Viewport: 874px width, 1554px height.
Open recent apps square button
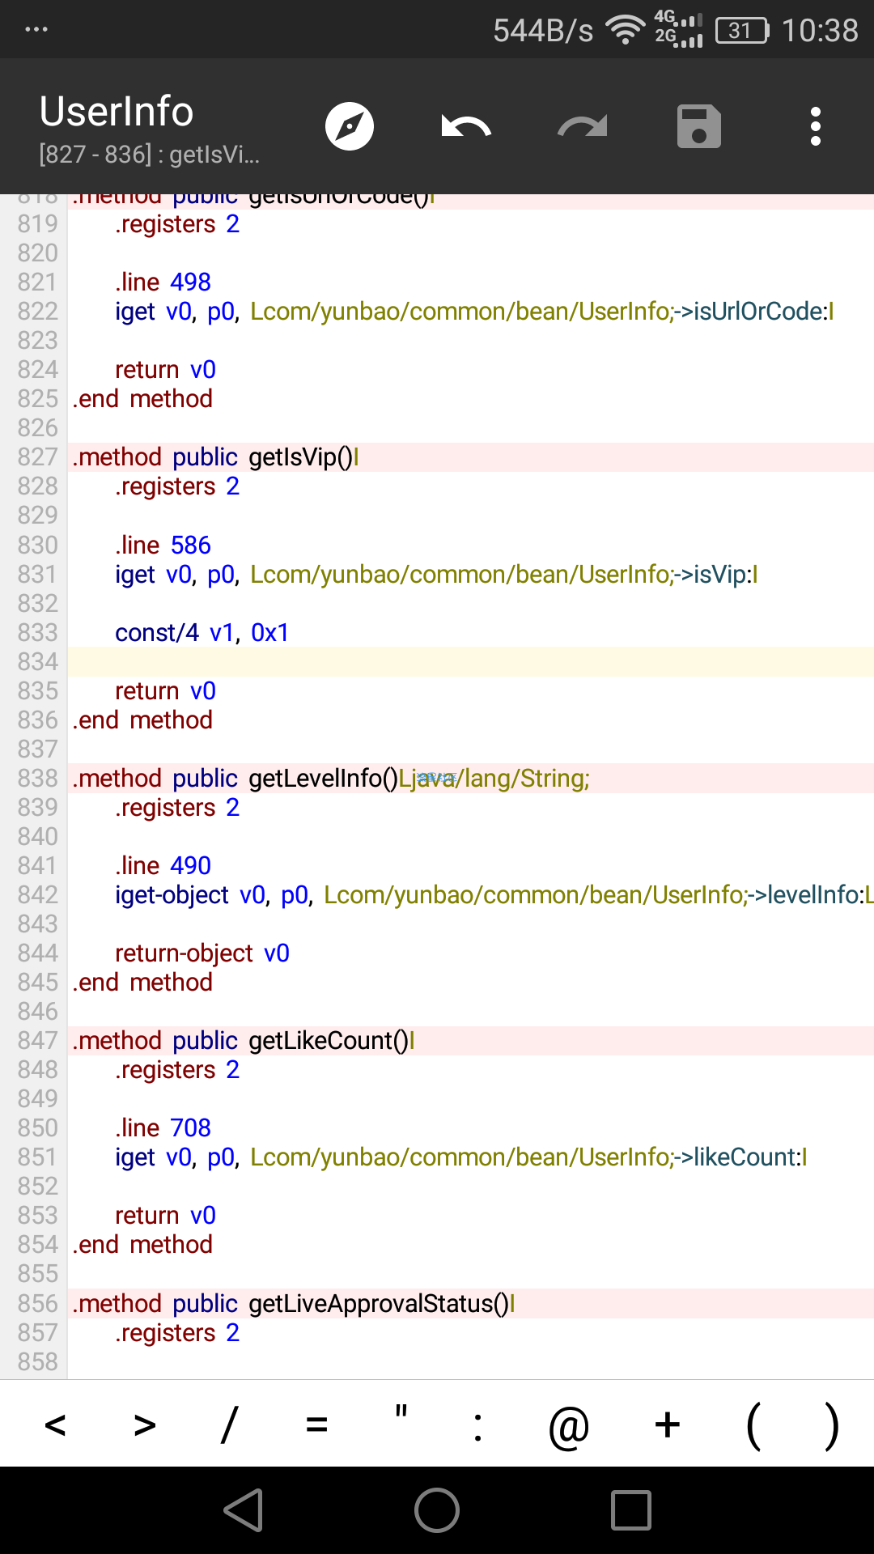click(631, 1510)
